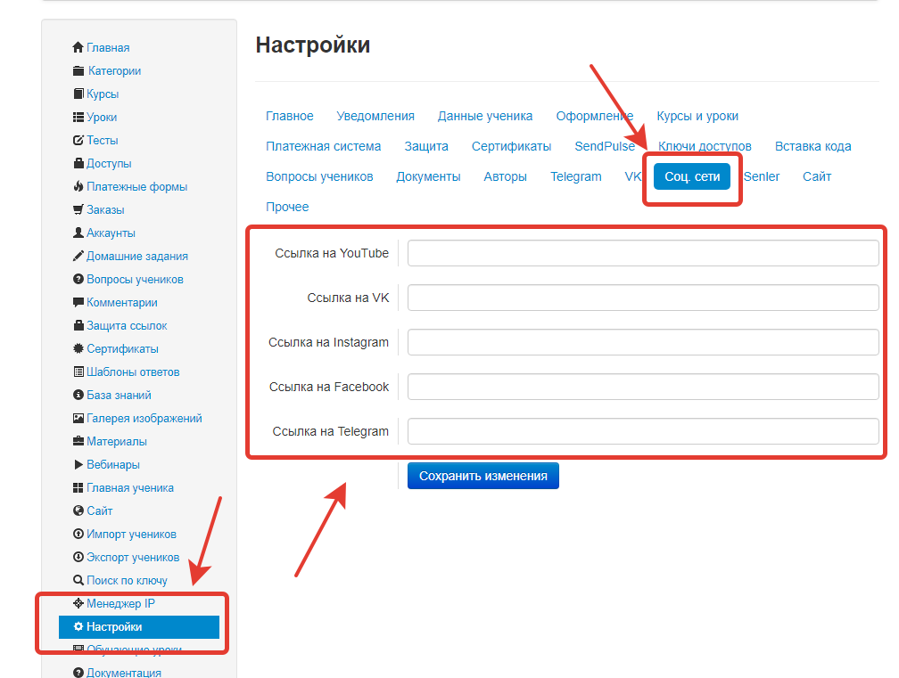Viewport: 899px width, 678px height.
Task: Click the picture icon beside Галерея изображений
Action: tap(78, 419)
